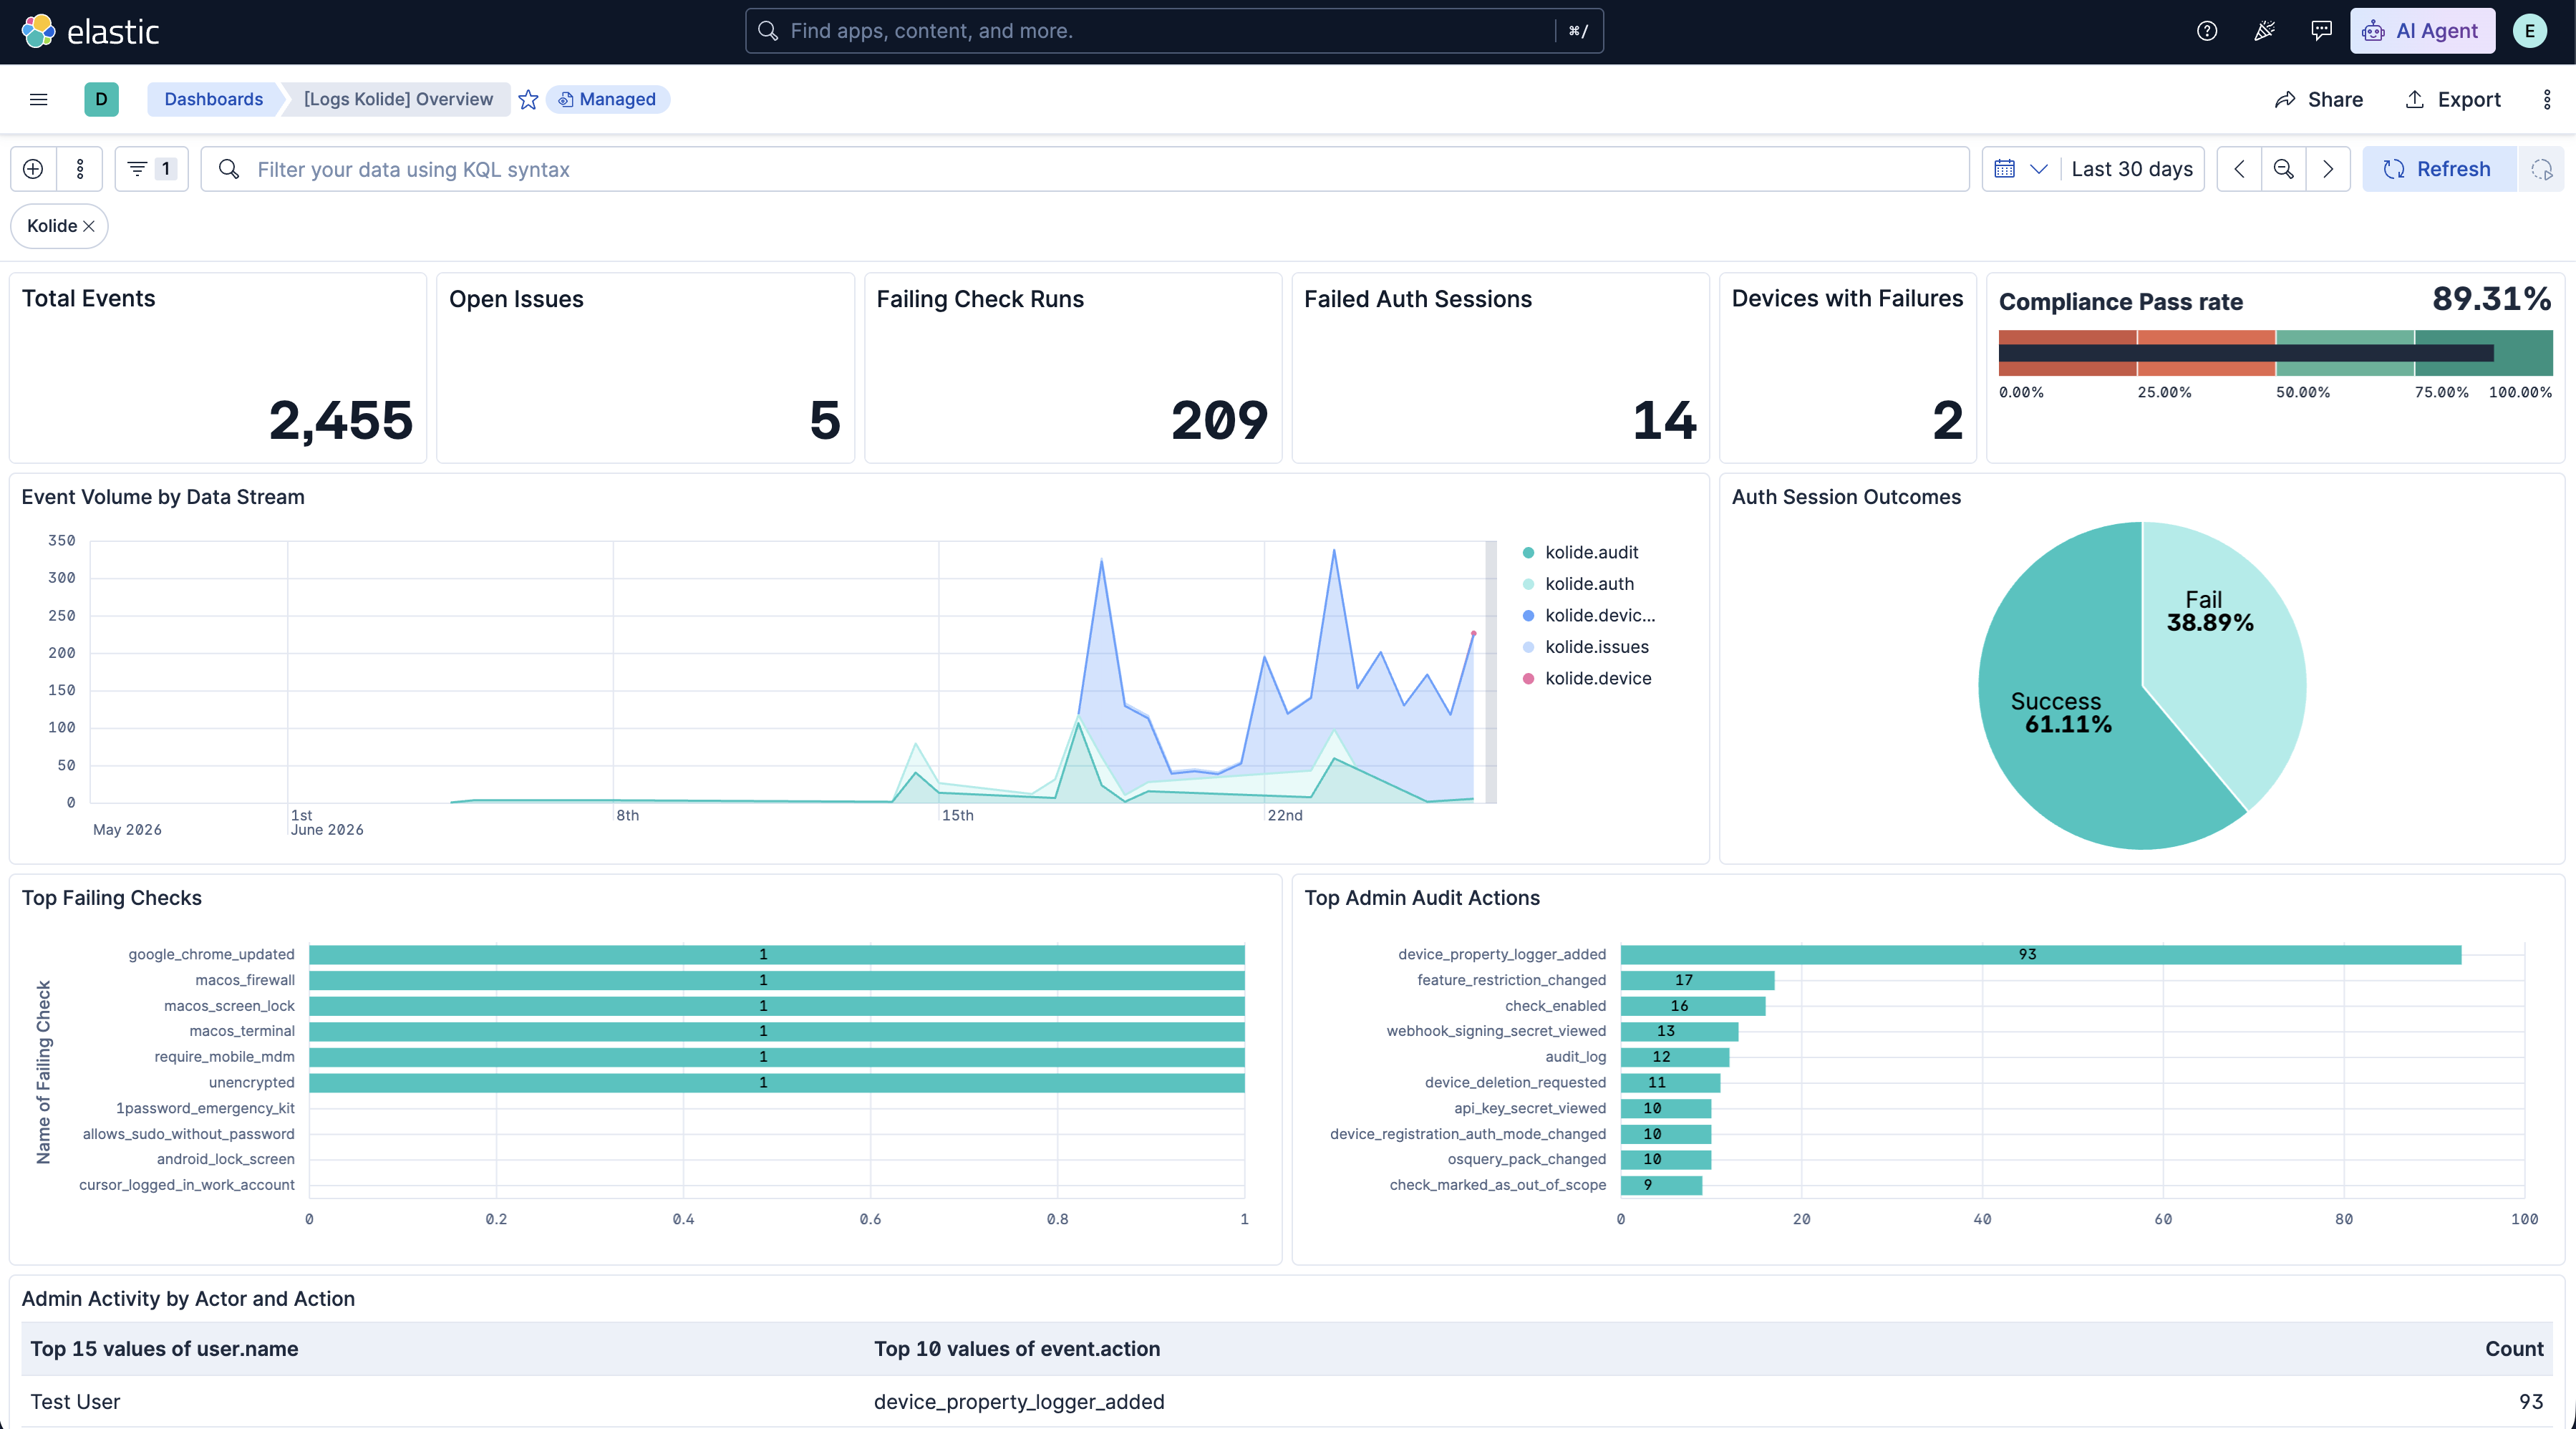Toggle kolide.audit series in legend
Screen dimensions: 2576x1429
pos(1591,552)
